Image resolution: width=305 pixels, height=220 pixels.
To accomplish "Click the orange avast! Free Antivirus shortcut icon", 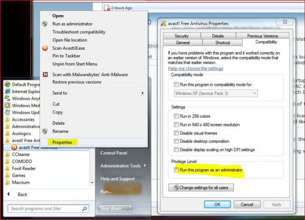I will point(14,147).
